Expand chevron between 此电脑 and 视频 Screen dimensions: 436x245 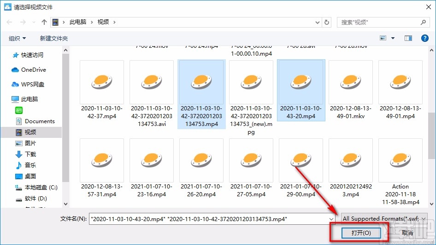click(91, 22)
